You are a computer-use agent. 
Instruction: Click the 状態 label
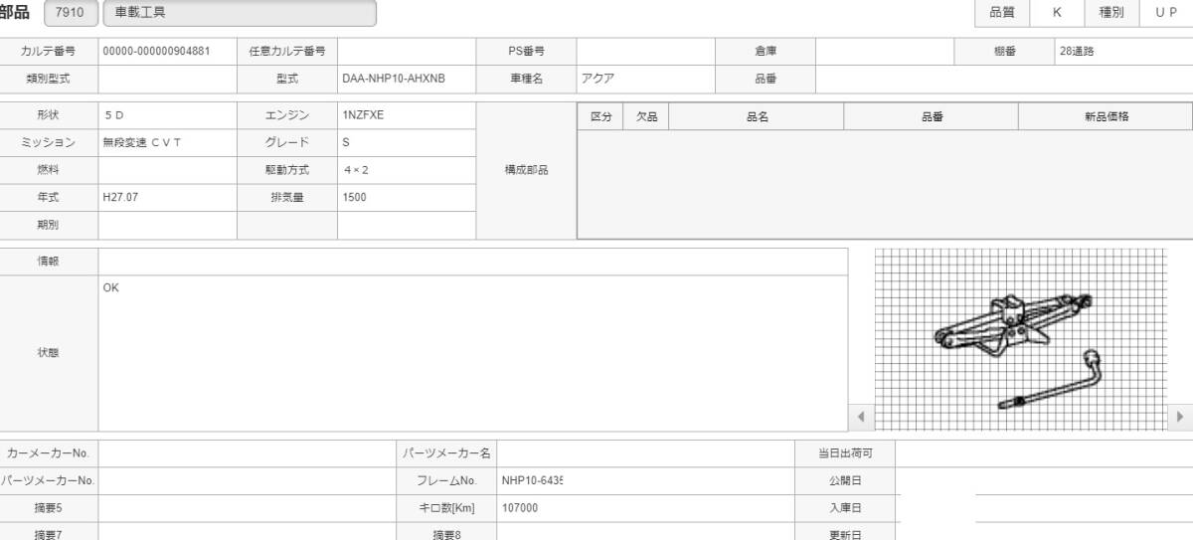point(48,353)
